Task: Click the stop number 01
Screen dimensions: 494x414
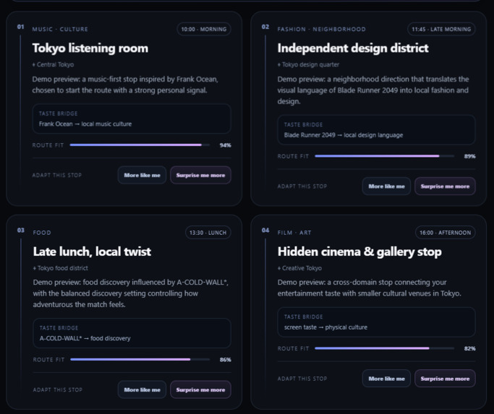Action: tap(20, 27)
